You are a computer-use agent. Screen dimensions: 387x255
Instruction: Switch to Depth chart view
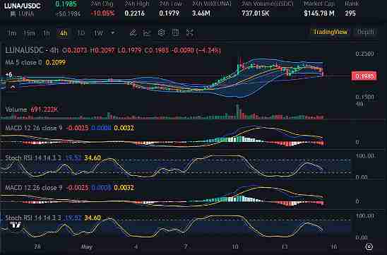click(366, 32)
